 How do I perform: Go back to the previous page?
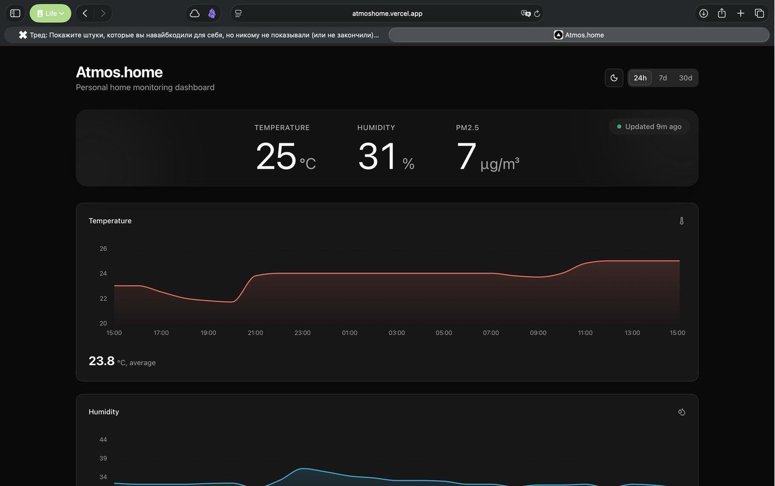tap(85, 13)
